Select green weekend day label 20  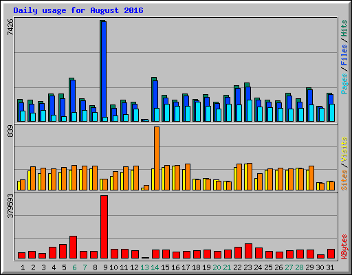[217, 267]
